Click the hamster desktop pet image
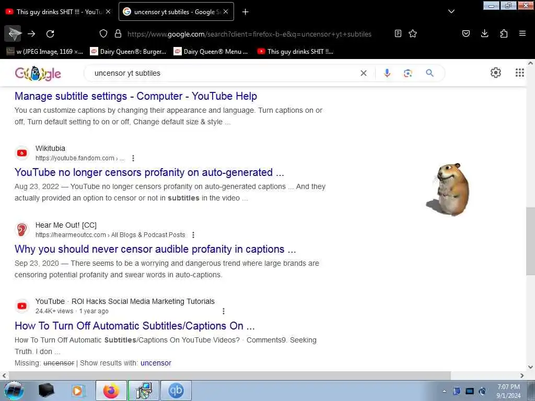This screenshot has height=401, width=535. point(448,190)
